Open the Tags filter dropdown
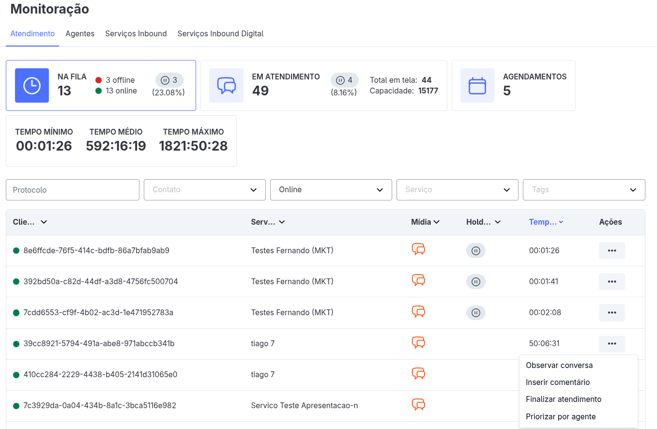The width and height of the screenshot is (657, 429). click(583, 190)
